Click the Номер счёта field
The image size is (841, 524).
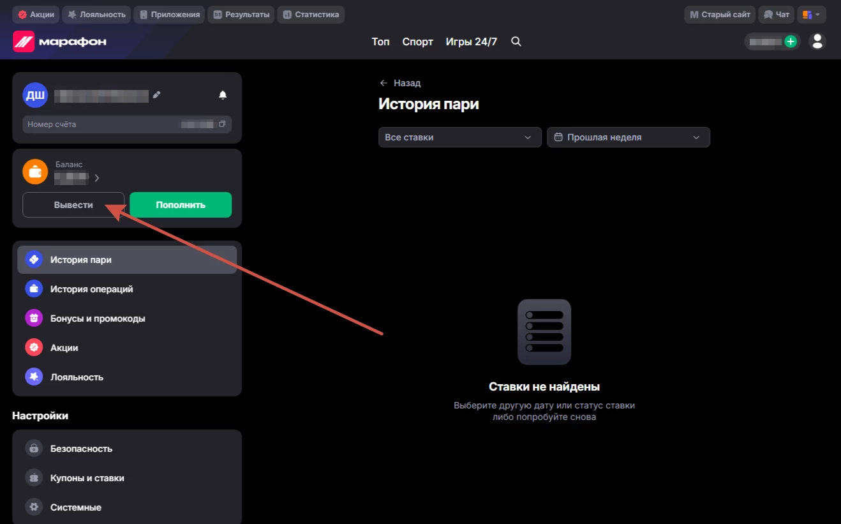(x=127, y=124)
